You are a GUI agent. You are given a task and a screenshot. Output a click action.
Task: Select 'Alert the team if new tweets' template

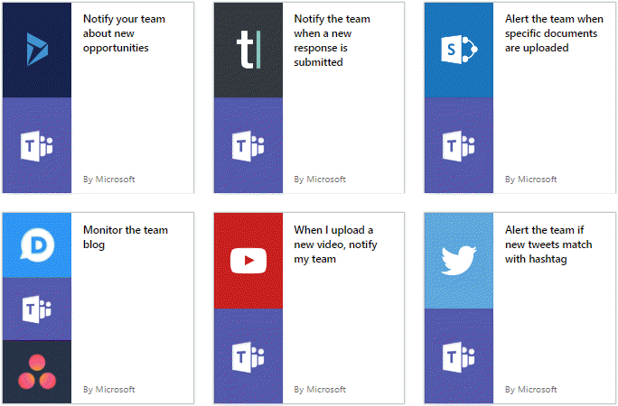click(545, 245)
